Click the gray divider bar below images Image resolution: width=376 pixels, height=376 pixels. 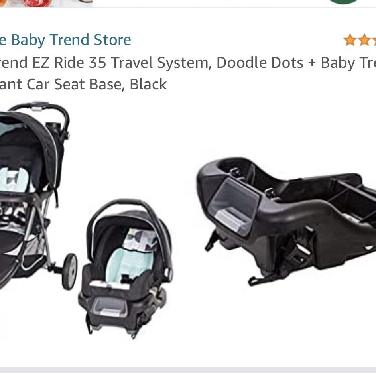(188, 370)
